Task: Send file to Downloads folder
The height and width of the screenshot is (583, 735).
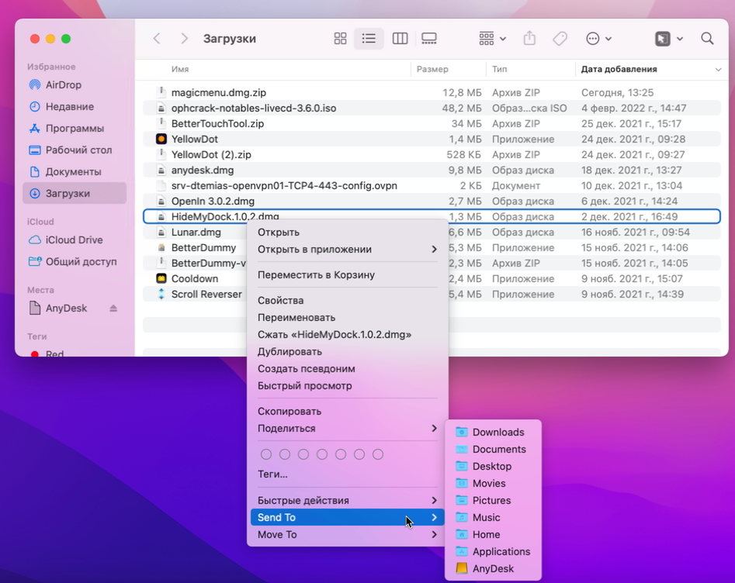Action: (x=493, y=433)
